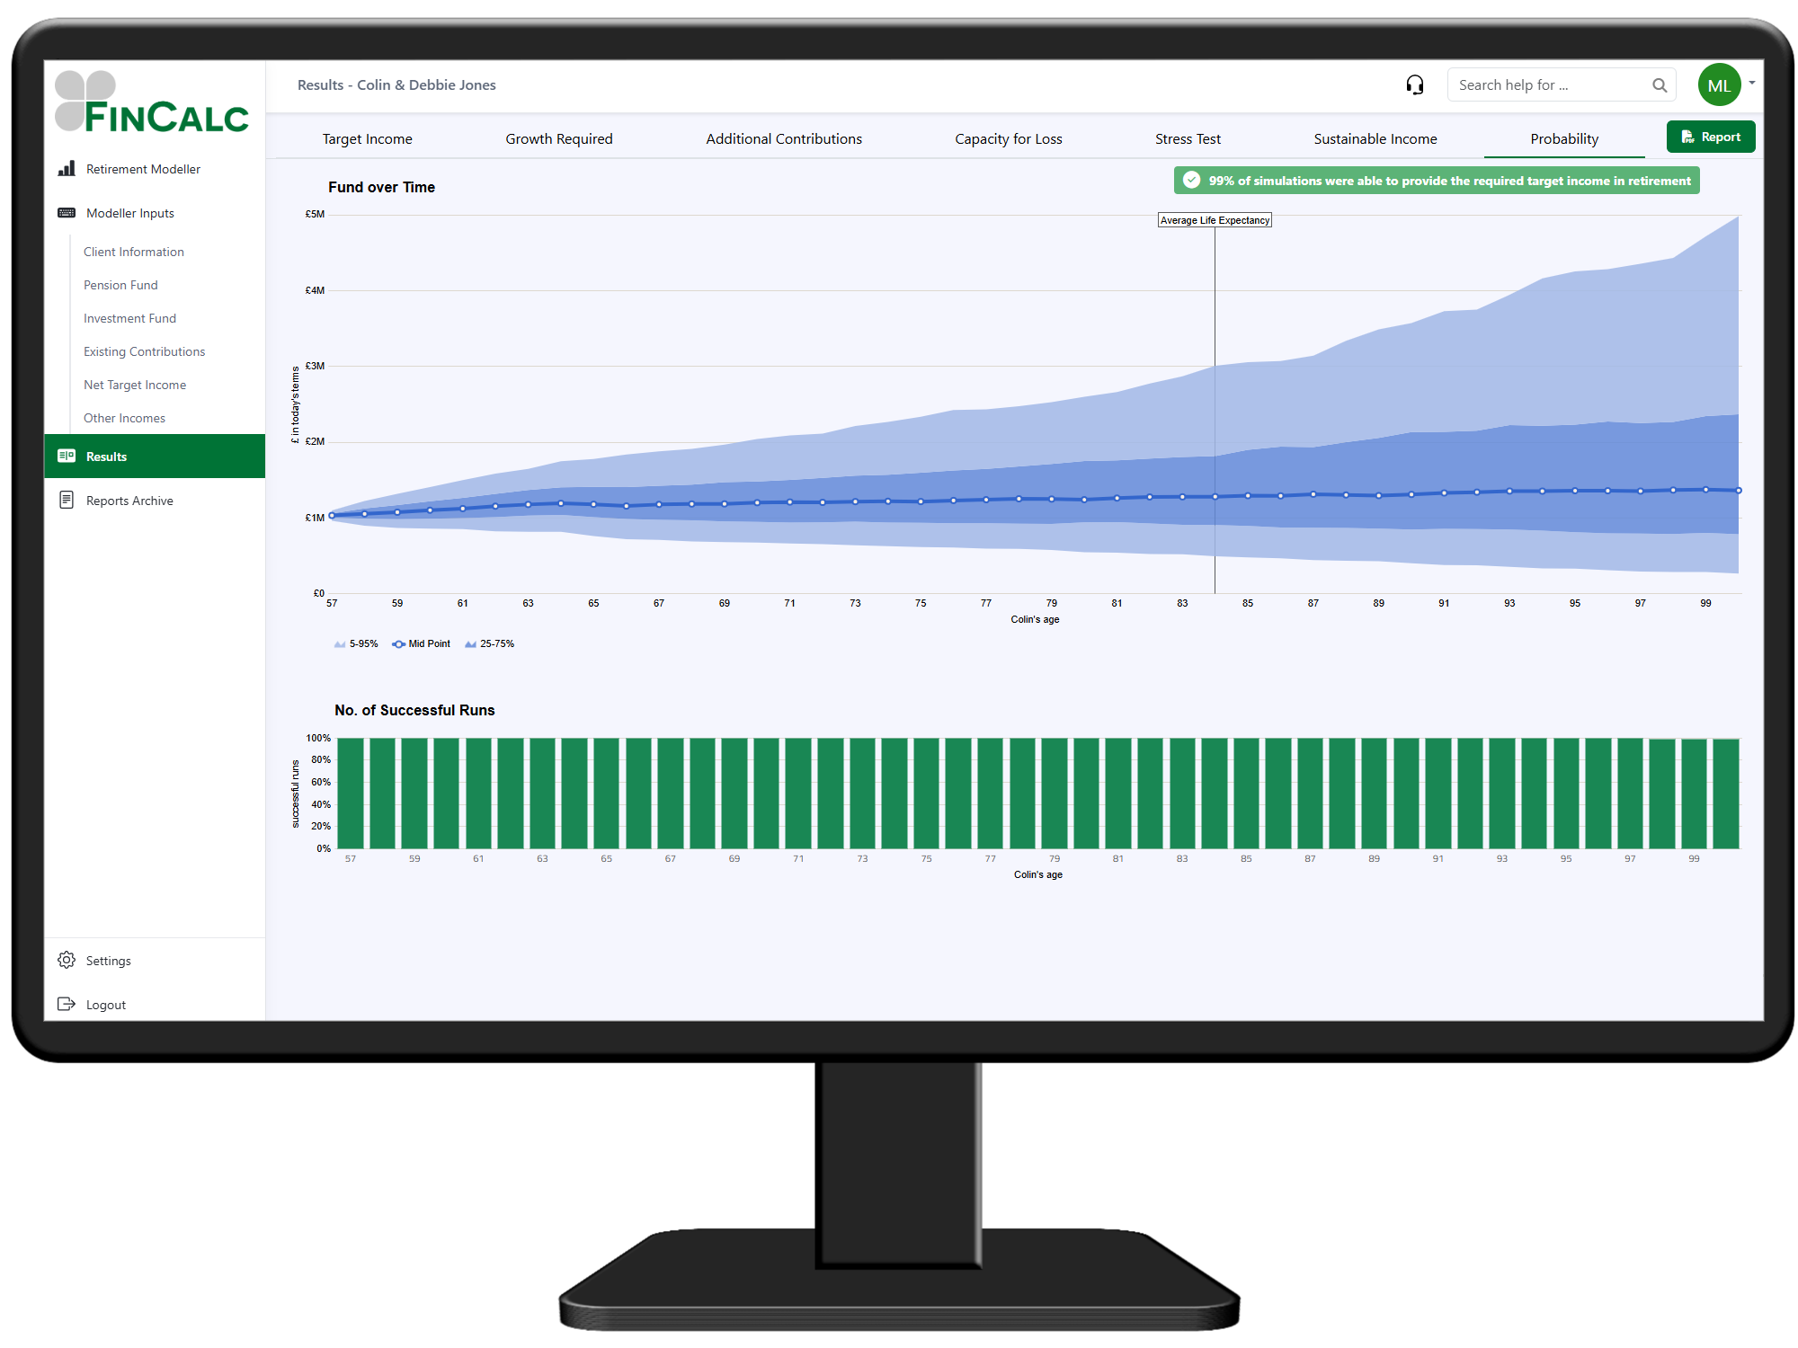Toggle the Mid Point legend series
This screenshot has height=1348, width=1798.
(x=422, y=643)
